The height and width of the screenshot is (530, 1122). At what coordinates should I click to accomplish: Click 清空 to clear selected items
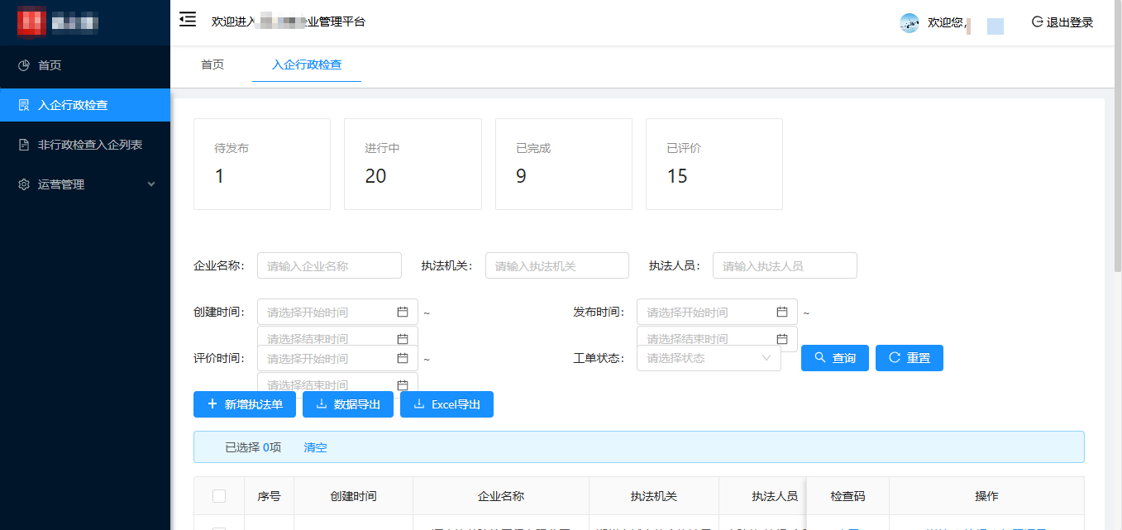[x=315, y=446]
